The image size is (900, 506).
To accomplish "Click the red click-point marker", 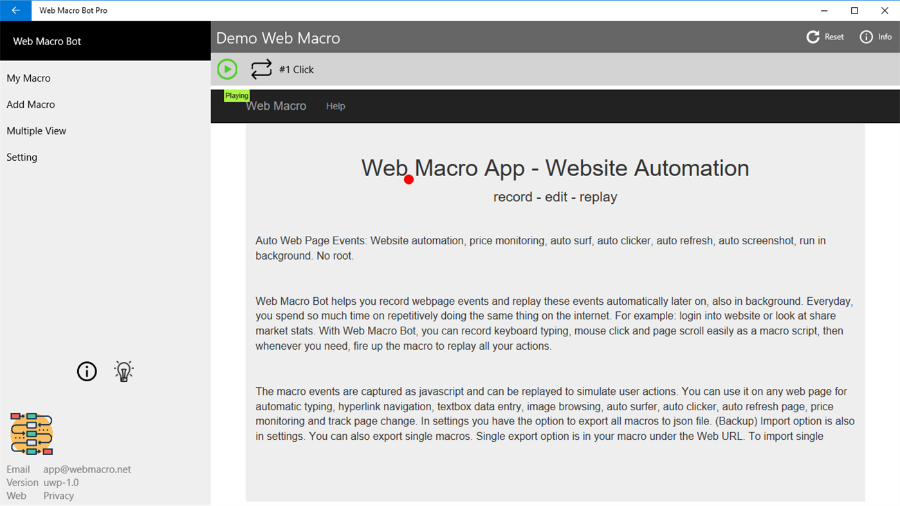I will pos(409,179).
